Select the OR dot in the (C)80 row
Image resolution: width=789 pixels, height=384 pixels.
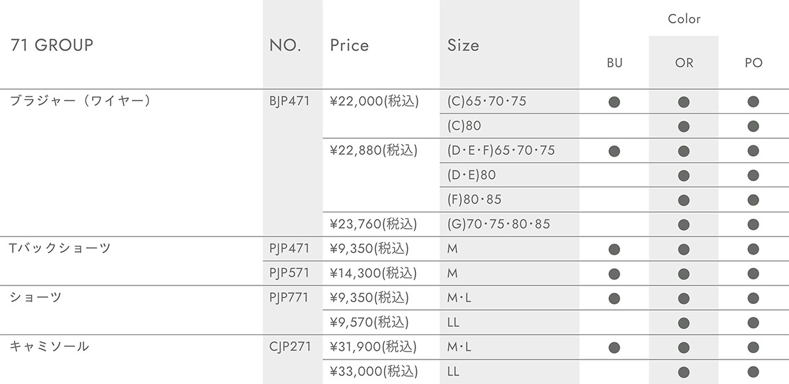pyautogui.click(x=683, y=127)
